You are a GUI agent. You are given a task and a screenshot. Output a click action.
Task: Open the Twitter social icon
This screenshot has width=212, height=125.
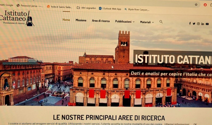[x=194, y=24]
